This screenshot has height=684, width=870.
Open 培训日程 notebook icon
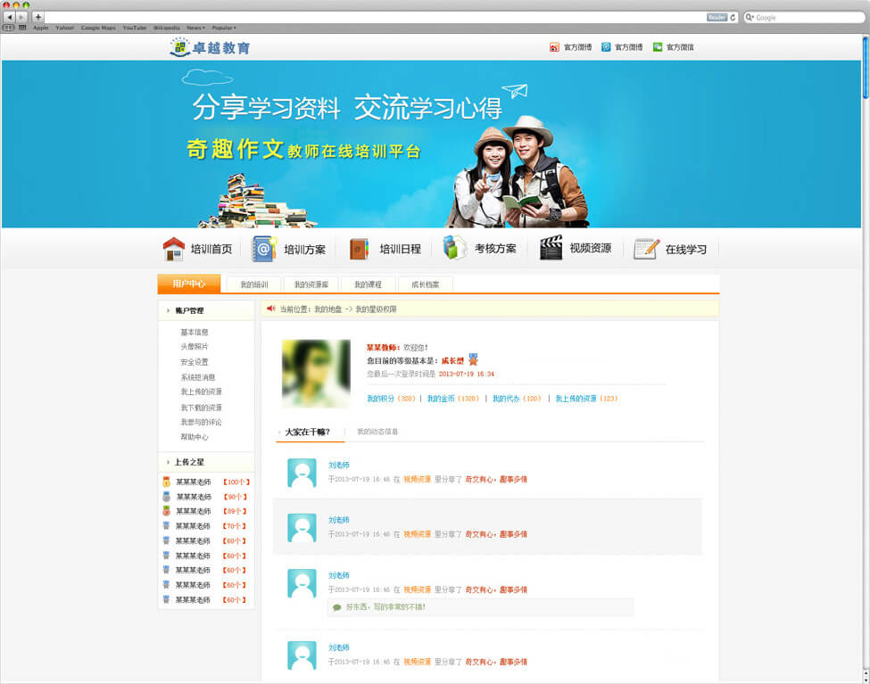[359, 249]
